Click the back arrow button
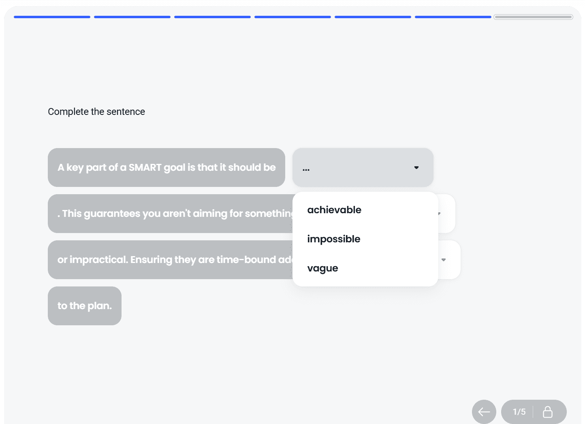This screenshot has width=585, height=424. pyautogui.click(x=484, y=412)
